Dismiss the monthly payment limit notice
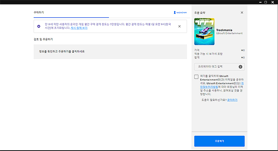The image size is (278, 151). click(x=180, y=26)
